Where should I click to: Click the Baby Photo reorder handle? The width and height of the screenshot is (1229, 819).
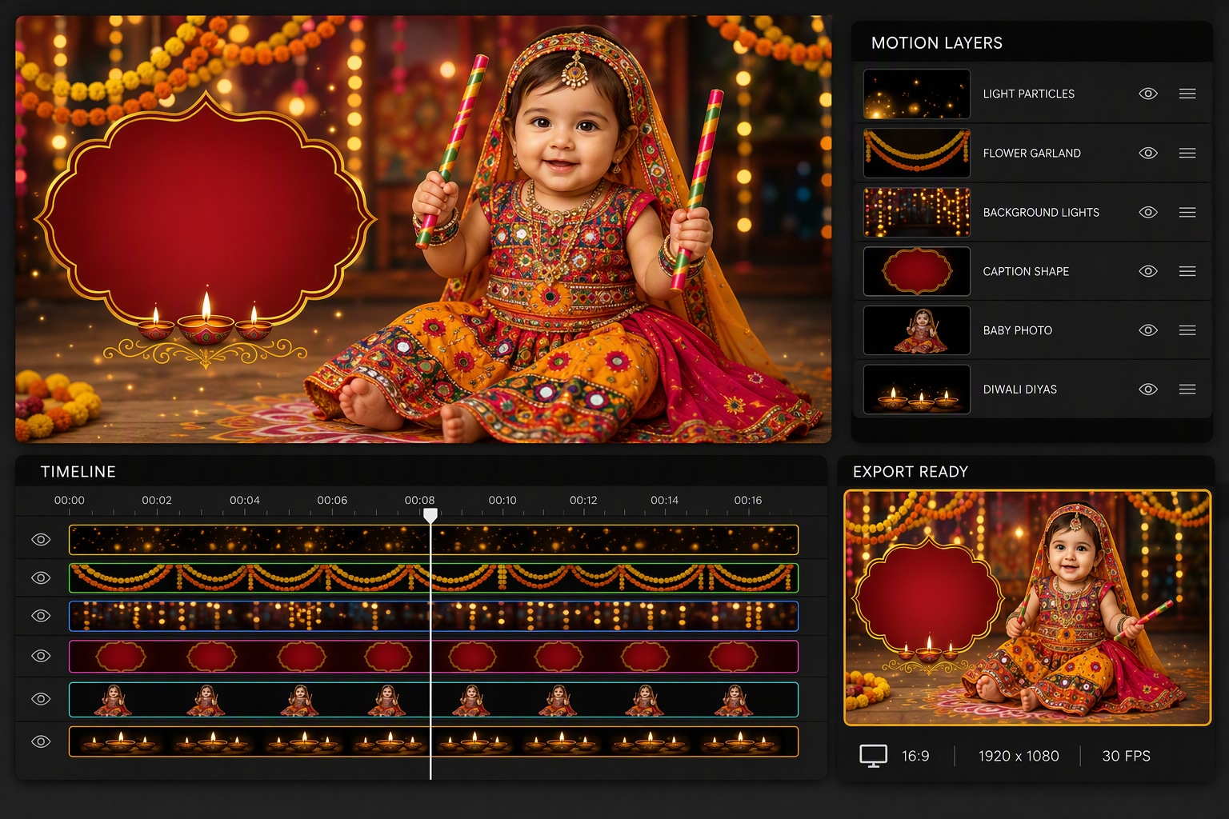(x=1187, y=330)
